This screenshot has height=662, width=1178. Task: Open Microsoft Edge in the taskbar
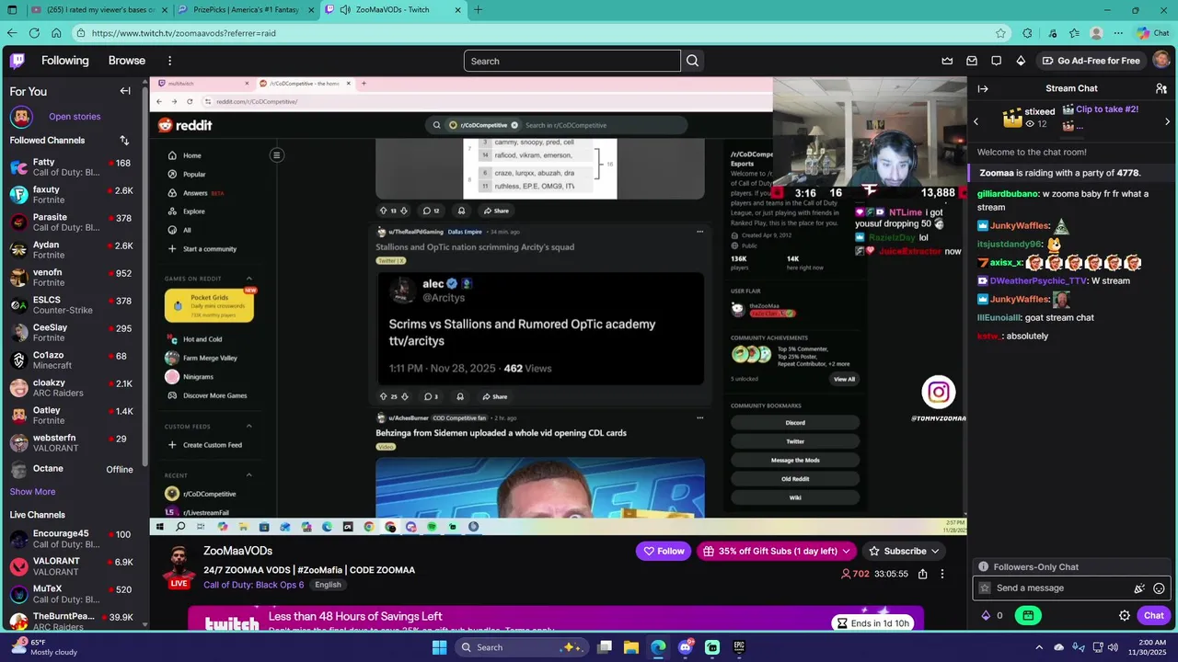[x=658, y=647]
